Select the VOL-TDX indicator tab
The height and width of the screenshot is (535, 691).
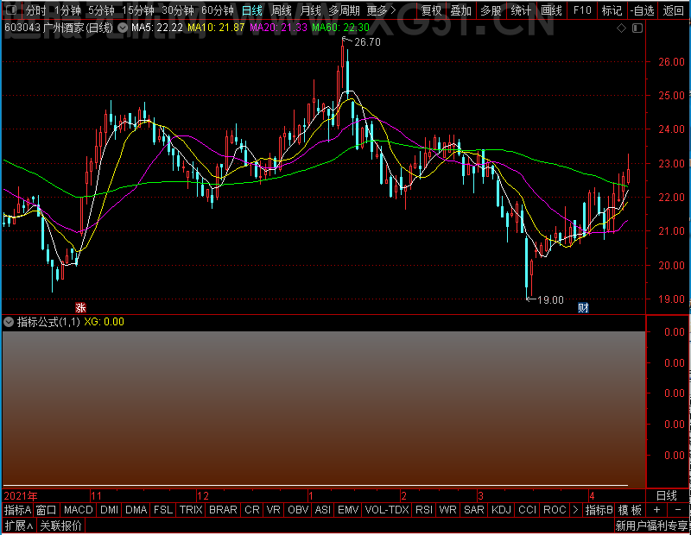[x=387, y=510]
